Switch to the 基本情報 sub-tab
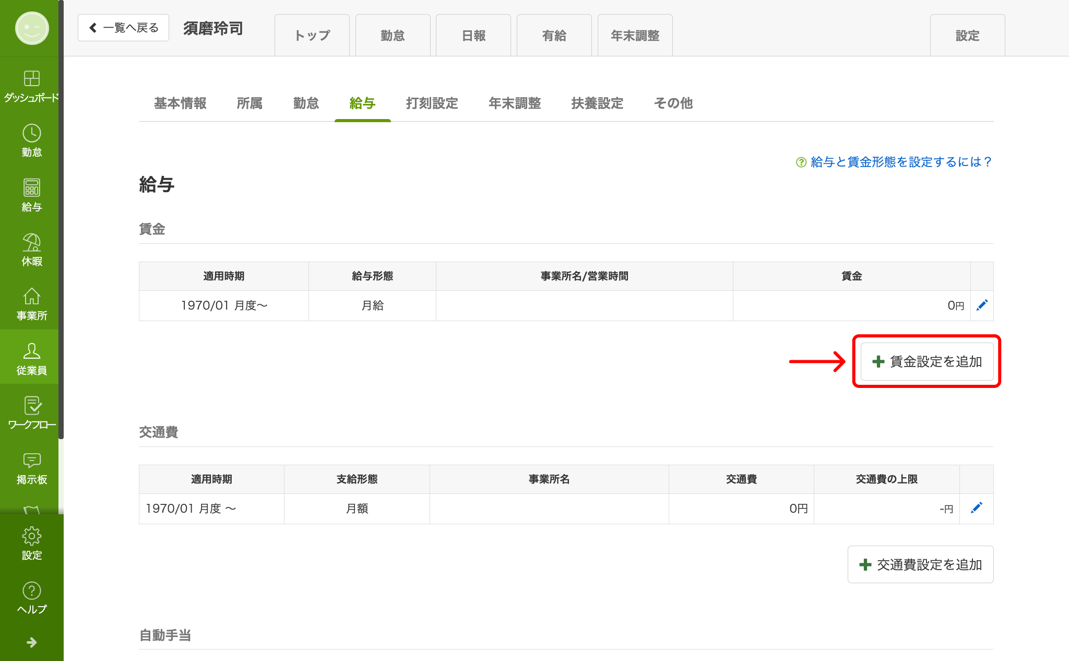Screen dimensions: 1069x661 (180, 103)
